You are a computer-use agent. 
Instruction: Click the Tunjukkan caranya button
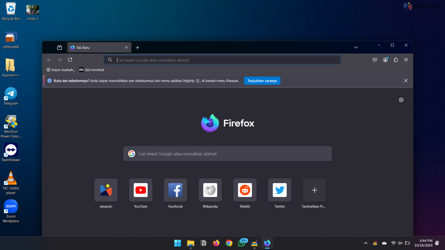click(x=262, y=81)
